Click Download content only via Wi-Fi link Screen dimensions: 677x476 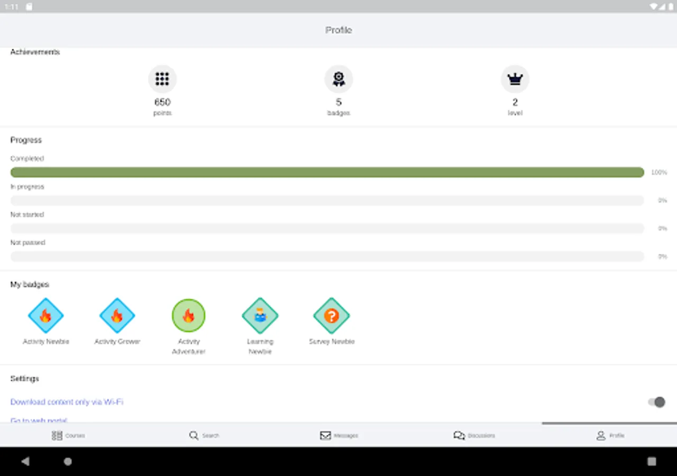(x=67, y=402)
